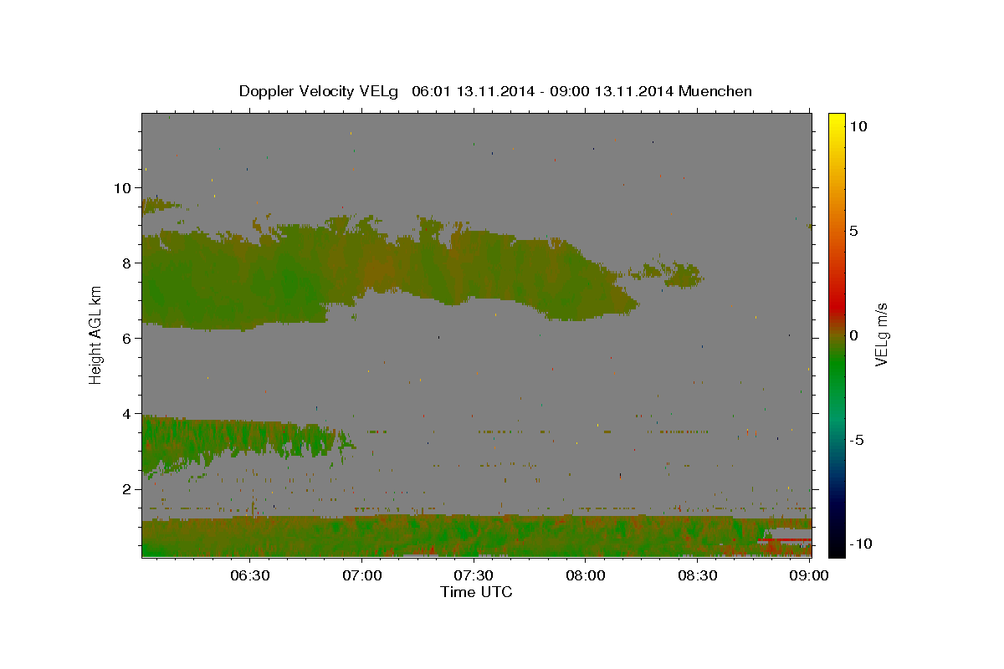The width and height of the screenshot is (1004, 669).
Task: Click the colorbar tick label '-5'
Action: 857,440
